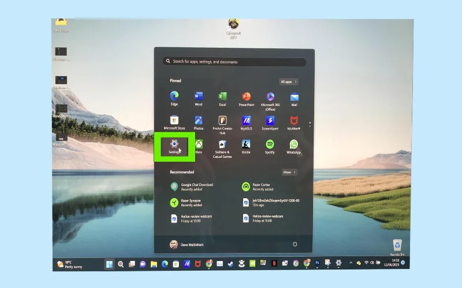Open Dave Meikleham's account menu
The height and width of the screenshot is (288, 462).
187,244
